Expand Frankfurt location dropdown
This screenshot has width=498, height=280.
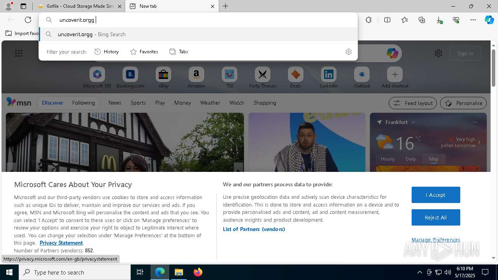(x=413, y=122)
